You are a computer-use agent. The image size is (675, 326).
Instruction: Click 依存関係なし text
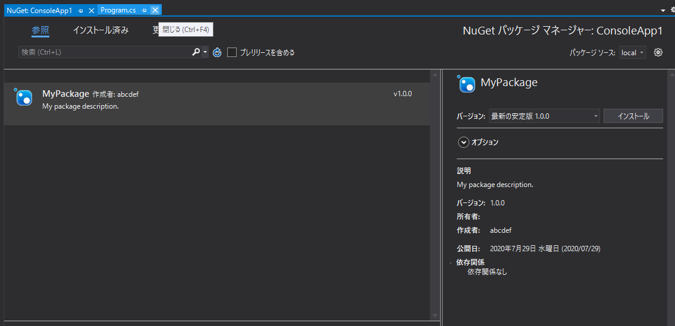pos(487,272)
